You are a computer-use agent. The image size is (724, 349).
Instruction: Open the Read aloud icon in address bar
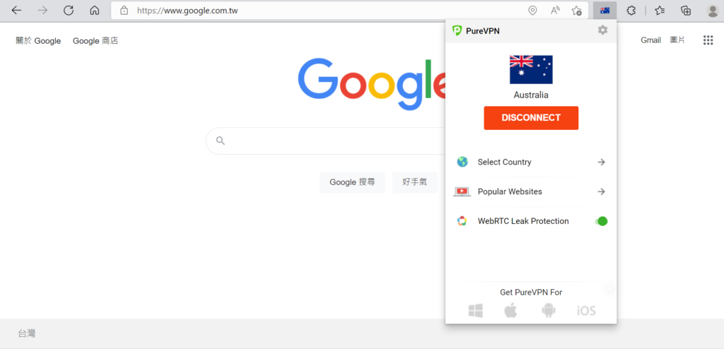pyautogui.click(x=556, y=10)
